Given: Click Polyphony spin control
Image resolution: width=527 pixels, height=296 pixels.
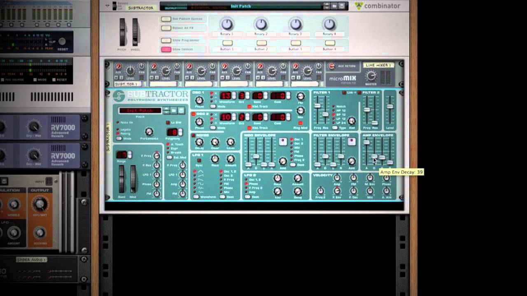Looking at the screenshot, I should (180, 132).
